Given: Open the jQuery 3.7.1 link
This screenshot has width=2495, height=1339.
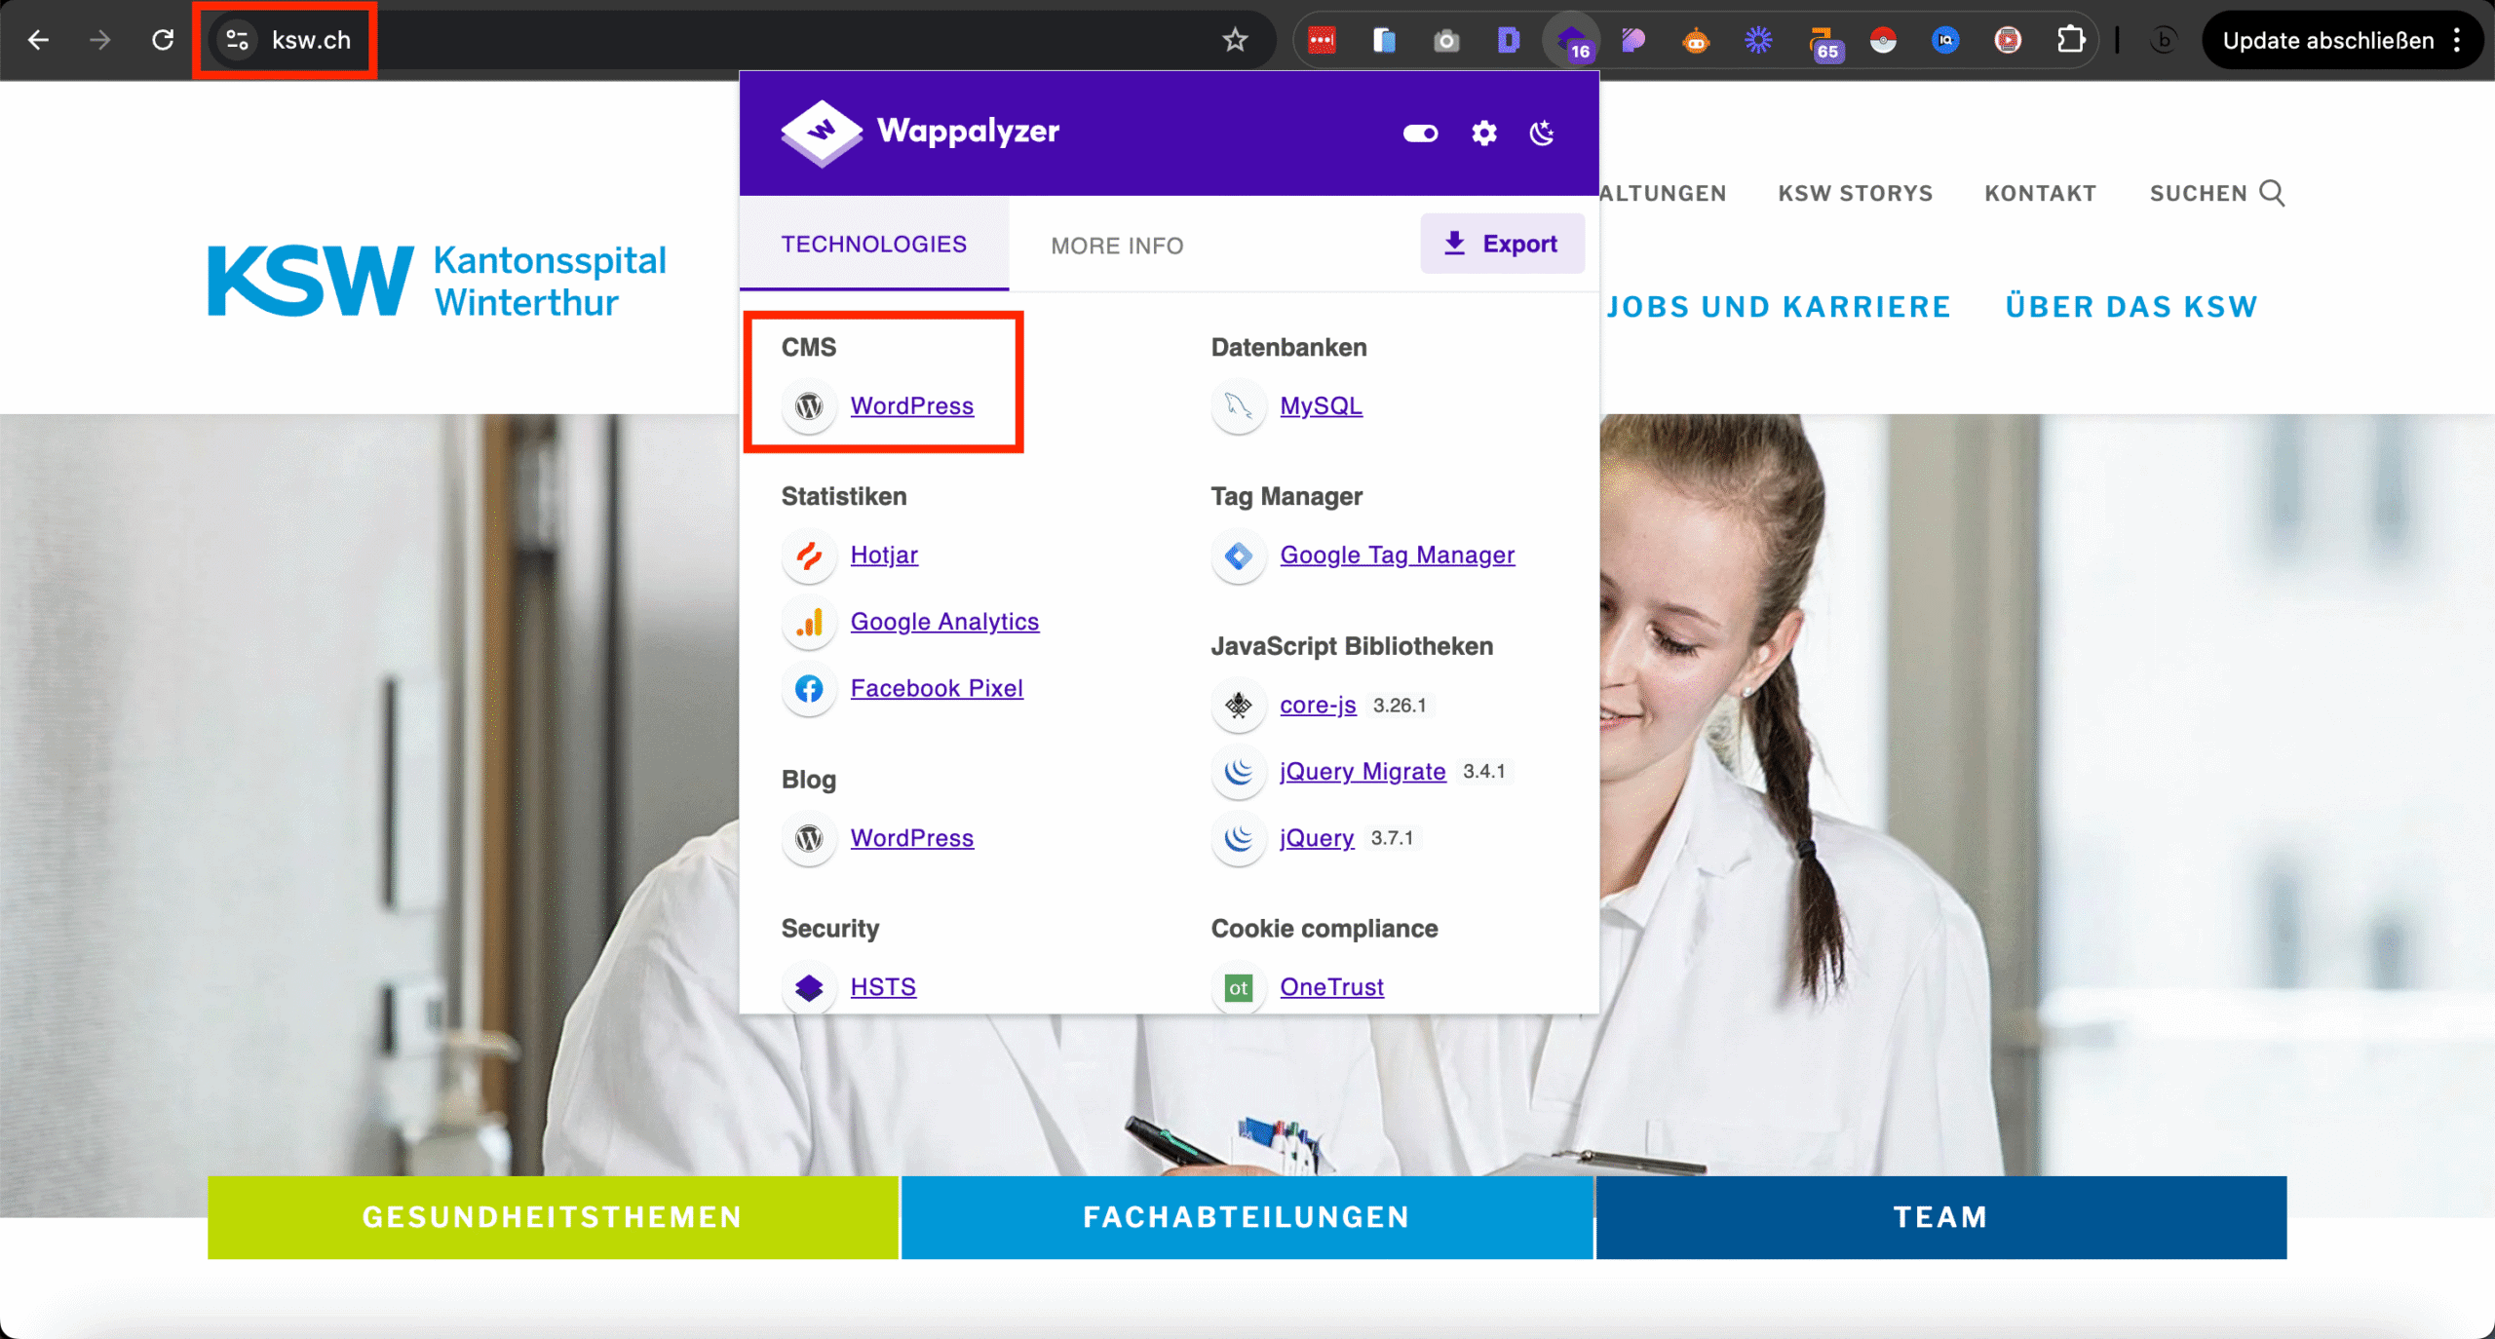Looking at the screenshot, I should (1317, 838).
